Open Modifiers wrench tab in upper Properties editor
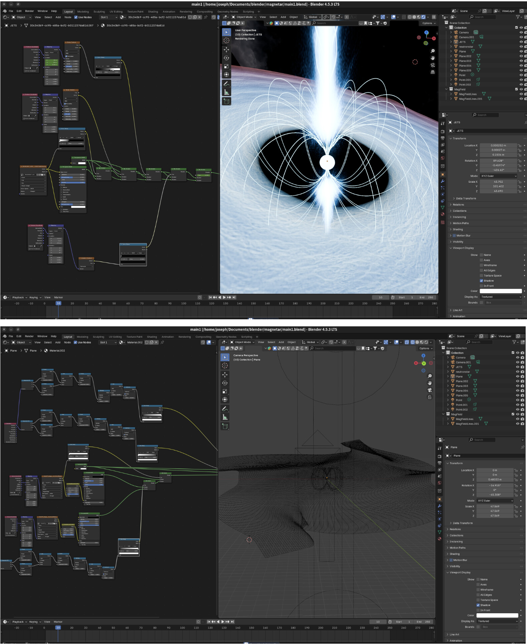Screen dimensions: 527x644 click(443, 181)
